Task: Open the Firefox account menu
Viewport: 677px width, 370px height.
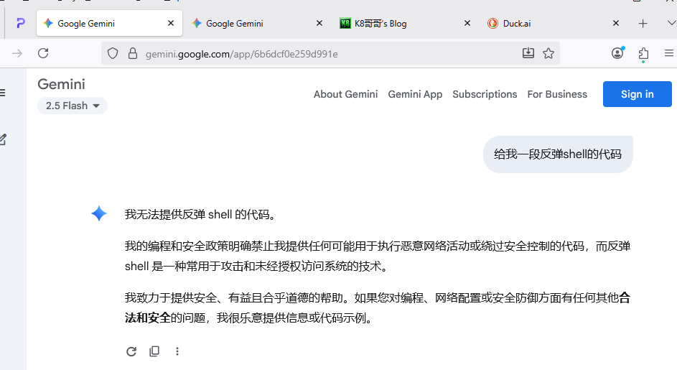Action: pyautogui.click(x=617, y=53)
